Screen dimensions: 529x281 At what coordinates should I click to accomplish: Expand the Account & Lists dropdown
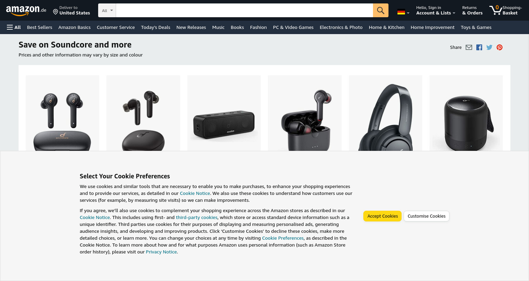[436, 10]
